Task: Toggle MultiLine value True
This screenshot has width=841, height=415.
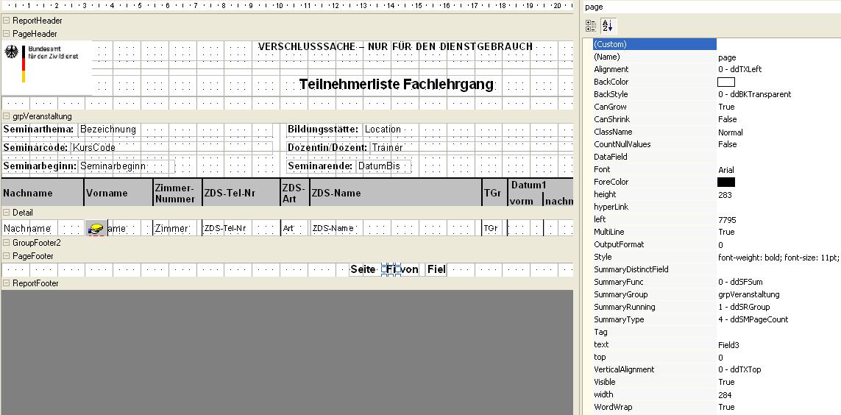Action: (x=726, y=232)
